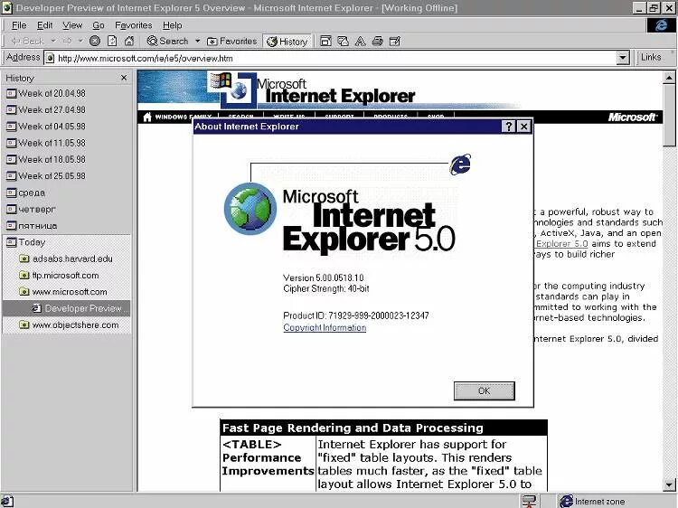Click the Links toolbar label

point(651,57)
